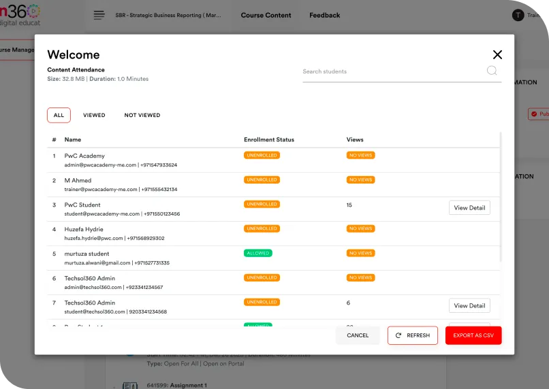This screenshot has width=549, height=389.
Task: Select the murtuza student row name
Action: (x=87, y=254)
